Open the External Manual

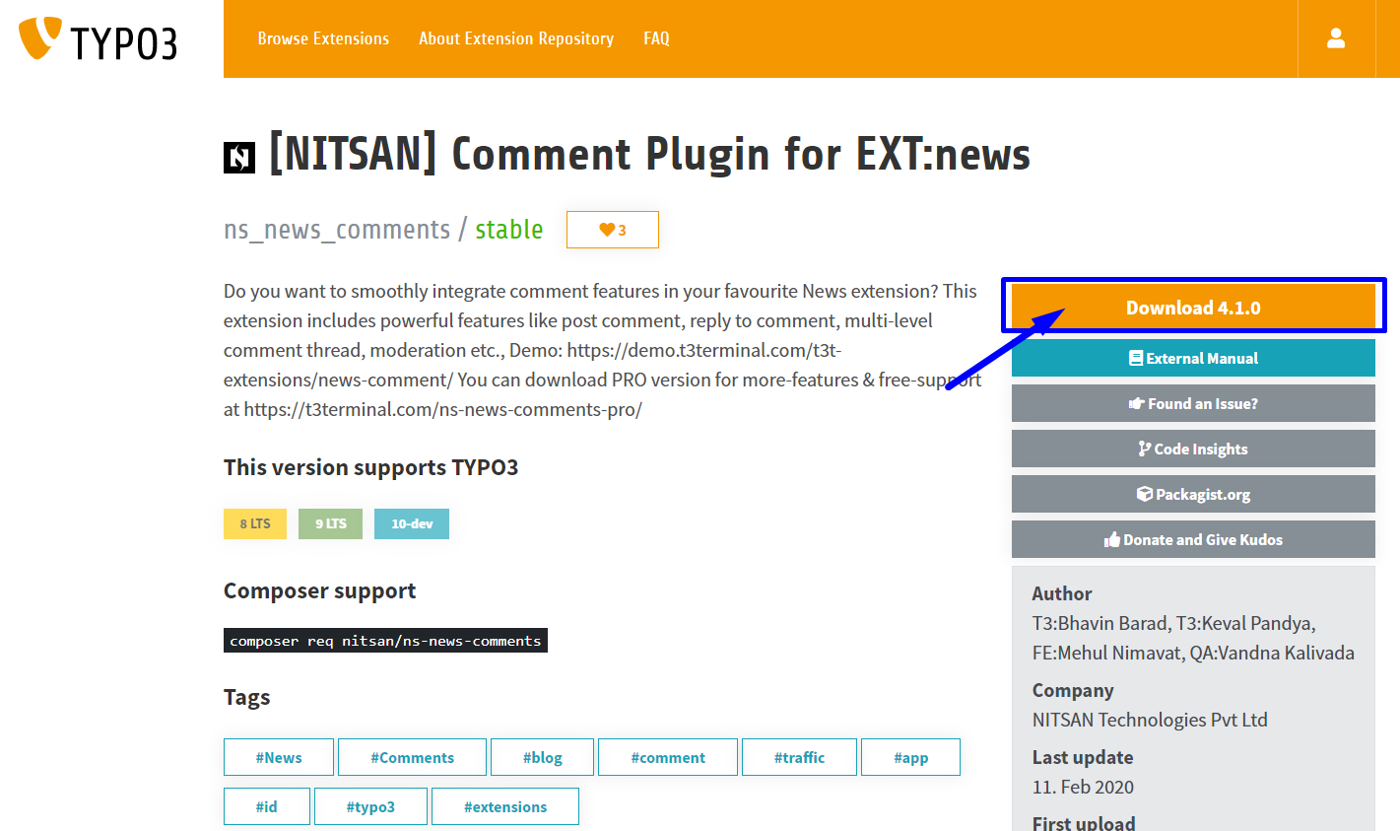(x=1193, y=358)
